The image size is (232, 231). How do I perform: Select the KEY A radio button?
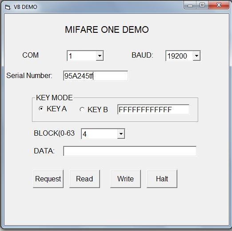click(41, 109)
